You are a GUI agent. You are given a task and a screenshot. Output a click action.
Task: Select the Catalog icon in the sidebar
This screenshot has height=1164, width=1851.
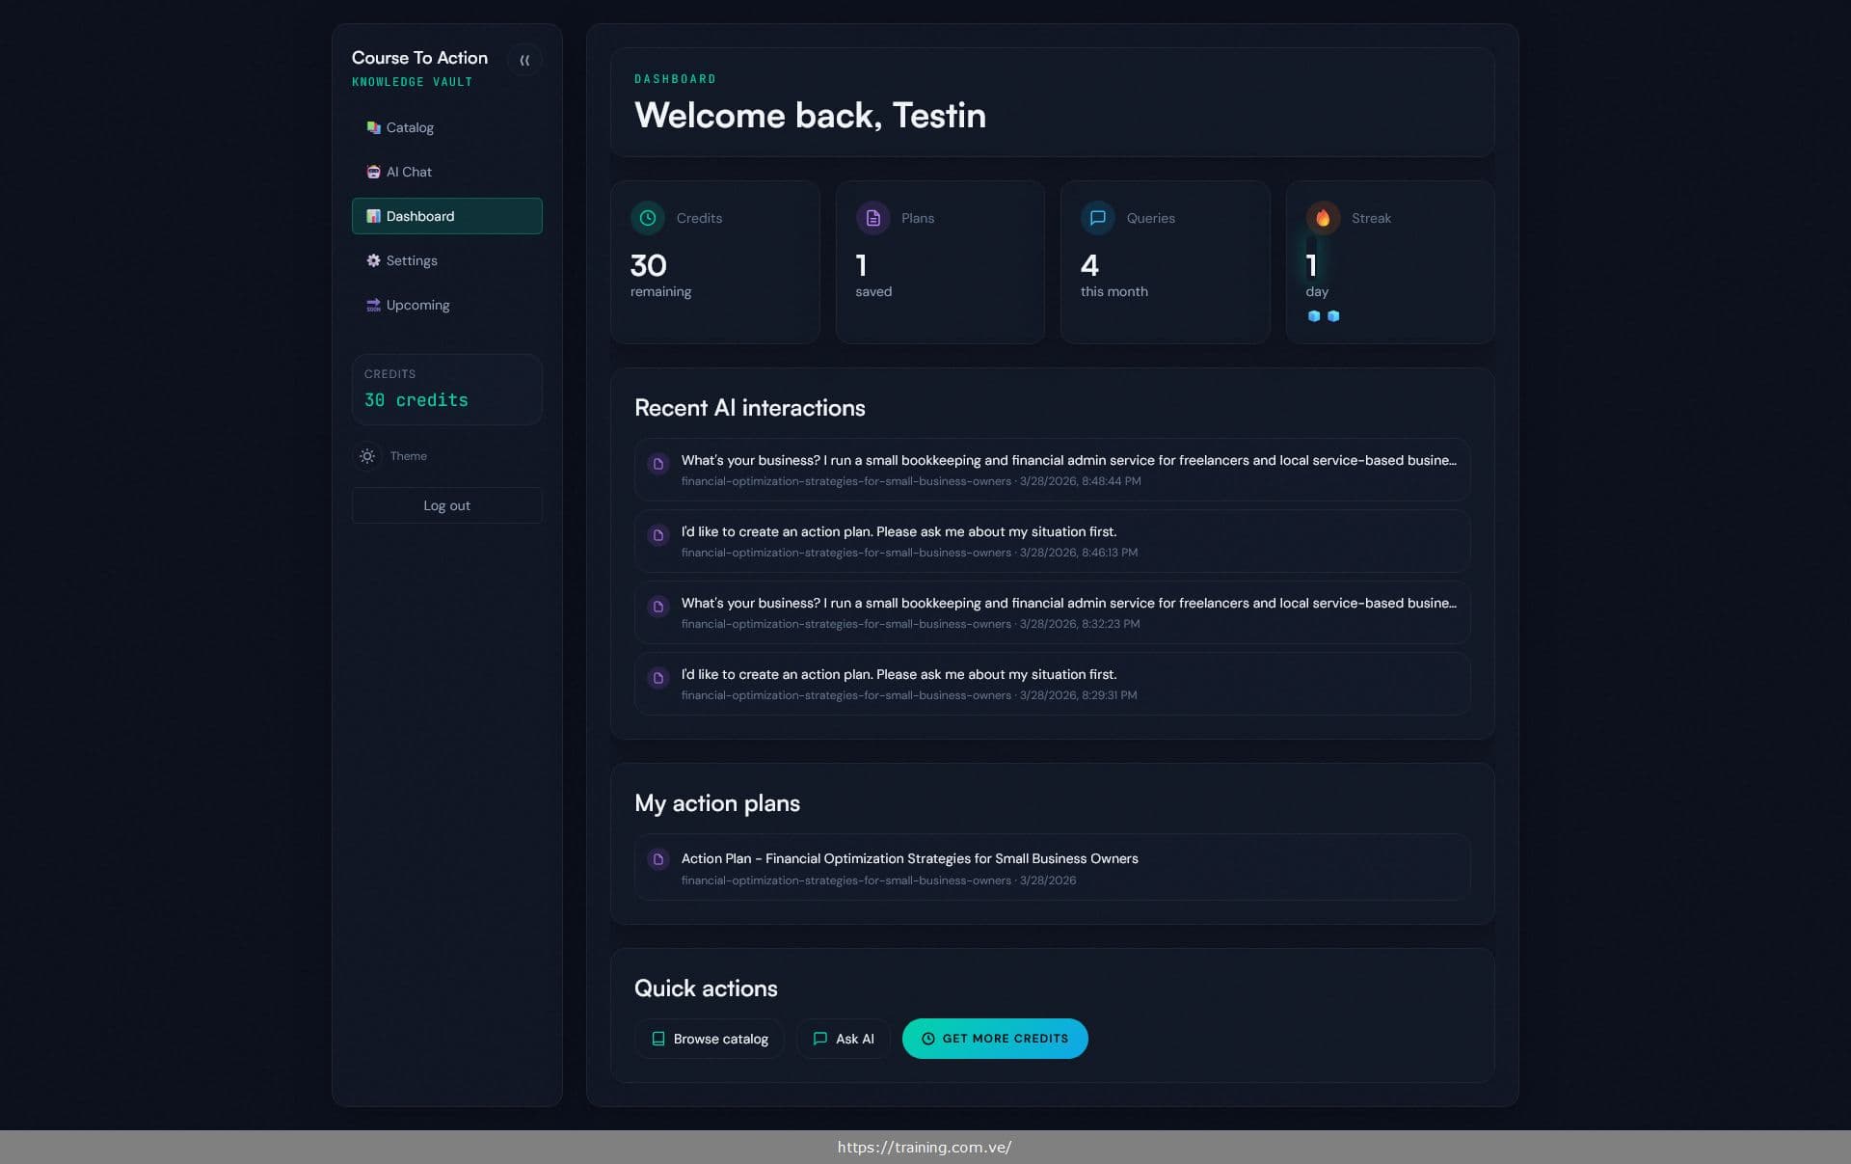point(373,127)
